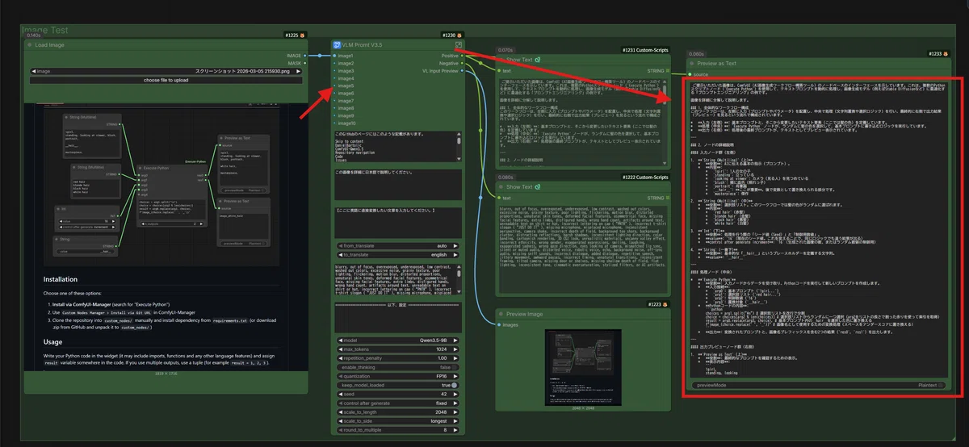Viewport: 969px width, 447px height.
Task: Open the image file dropdown in Load Image
Action: [x=166, y=71]
